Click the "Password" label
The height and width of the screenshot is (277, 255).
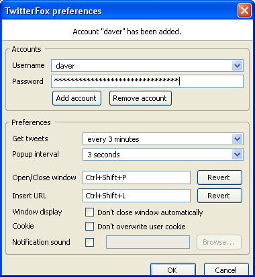tap(28, 81)
